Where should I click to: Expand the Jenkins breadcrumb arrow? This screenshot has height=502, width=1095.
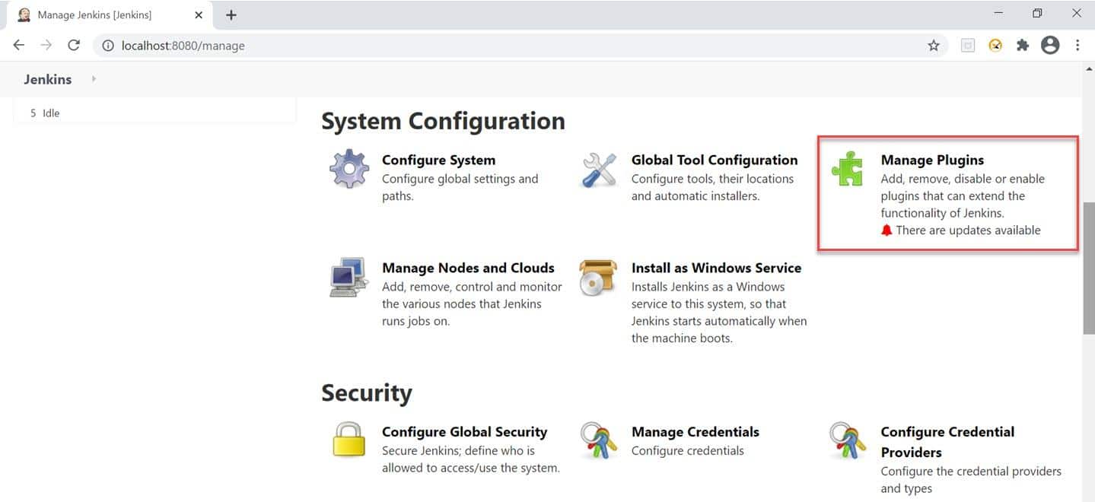[94, 79]
